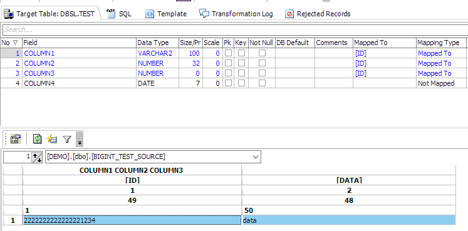468x231 pixels.
Task: Toggle Pk checkbox for COLUMN4
Action: tap(228, 83)
